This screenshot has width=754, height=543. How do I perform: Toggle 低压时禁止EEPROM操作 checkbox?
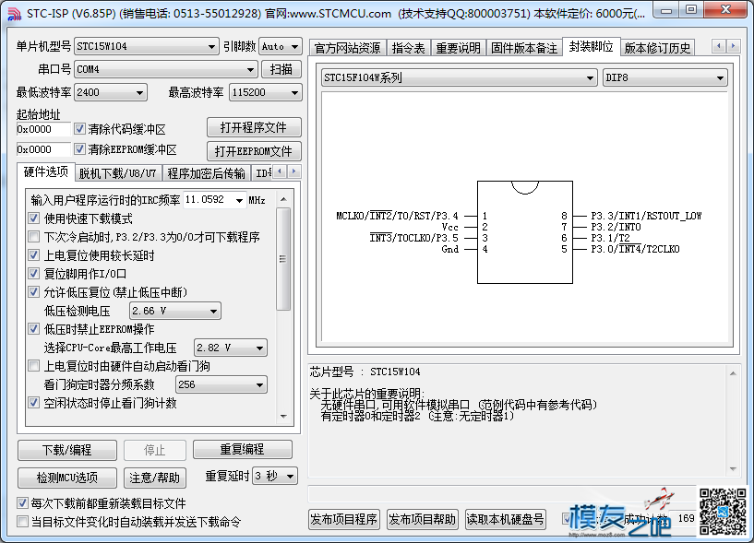click(33, 329)
